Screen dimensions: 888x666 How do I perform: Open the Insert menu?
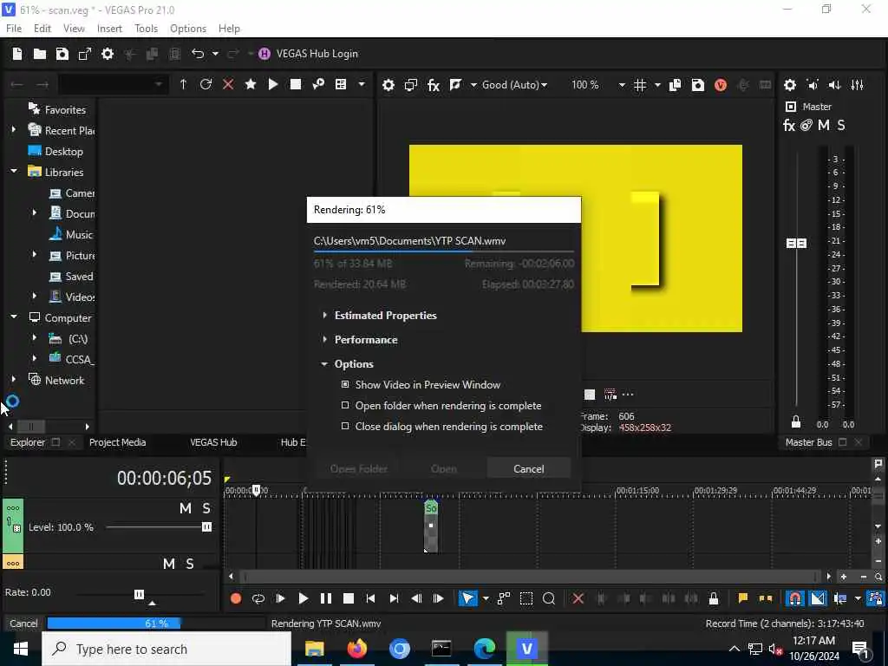pyautogui.click(x=109, y=29)
